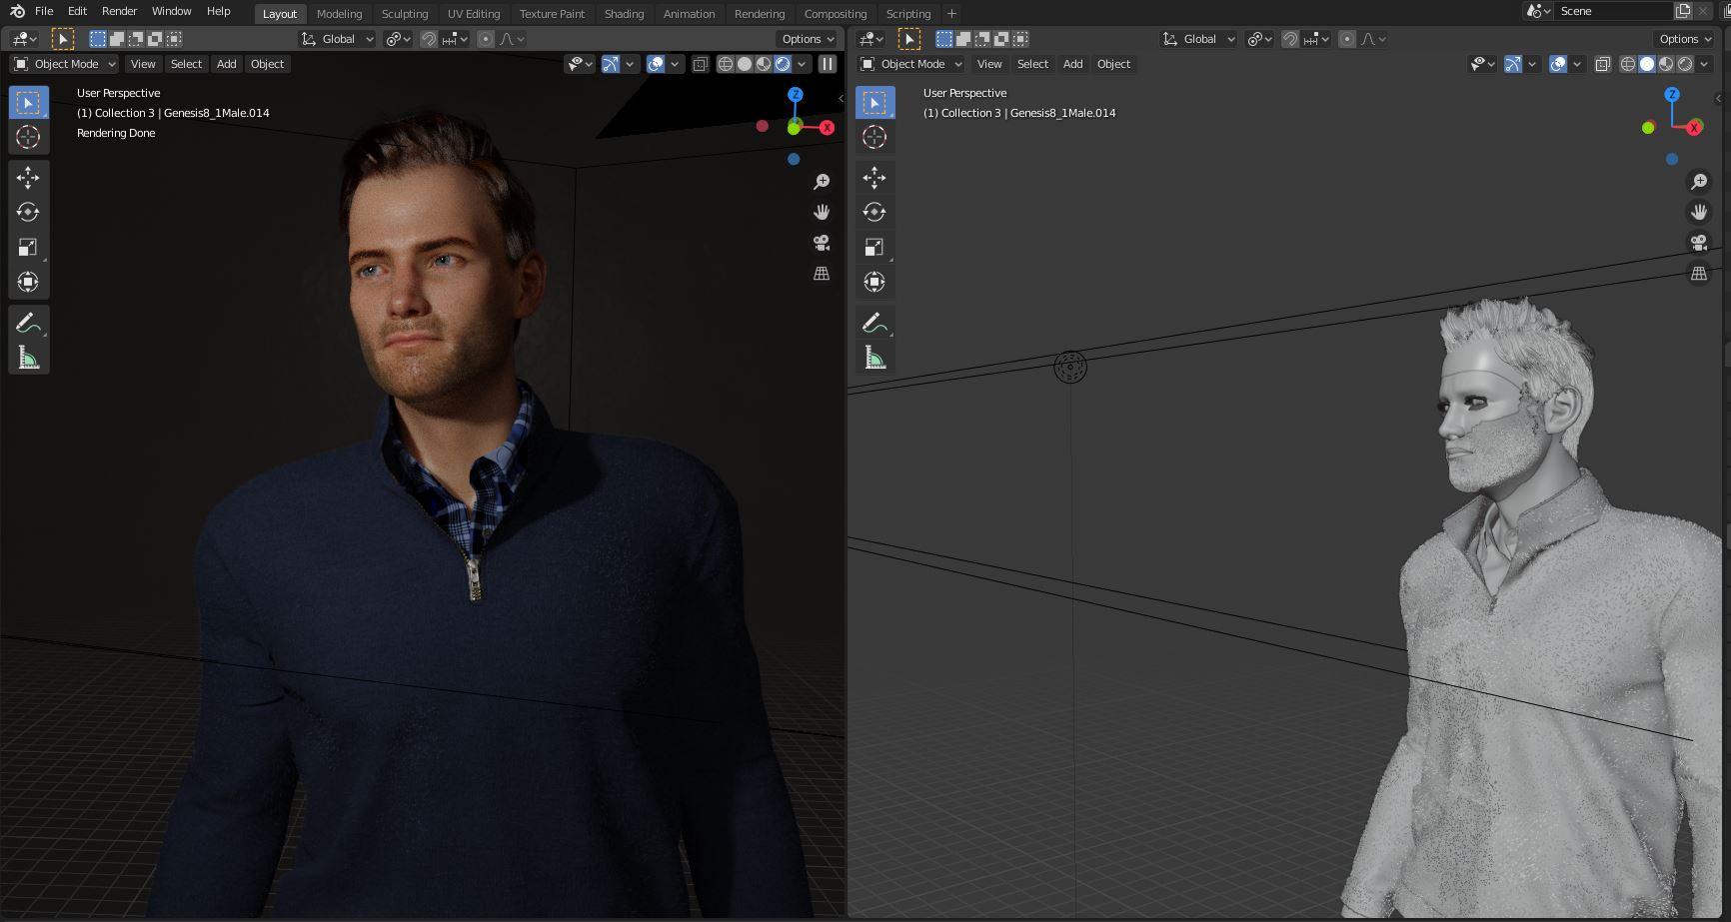The height and width of the screenshot is (922, 1731).
Task: Switch perspective/orthographic grid icon in left viewport
Action: (822, 273)
